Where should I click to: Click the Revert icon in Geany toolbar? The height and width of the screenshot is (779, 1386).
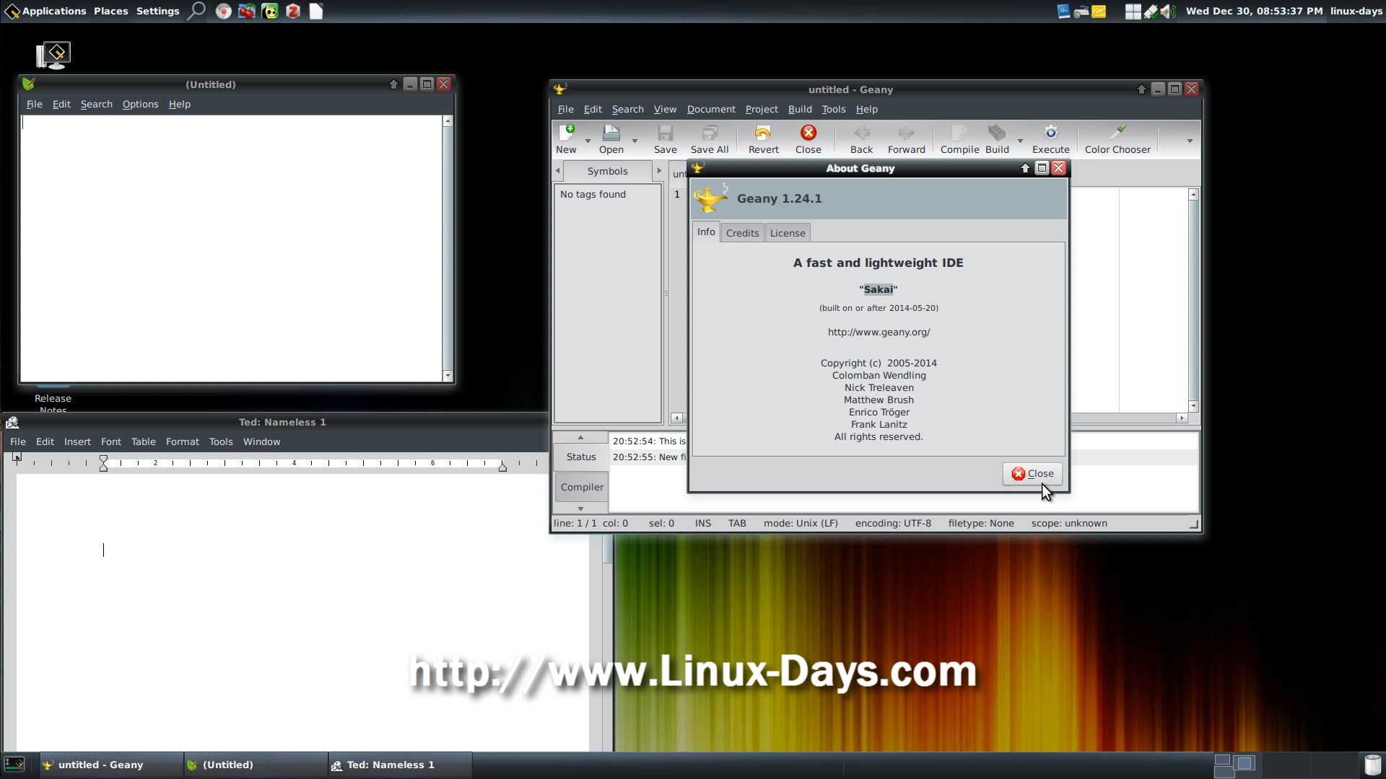tap(763, 133)
